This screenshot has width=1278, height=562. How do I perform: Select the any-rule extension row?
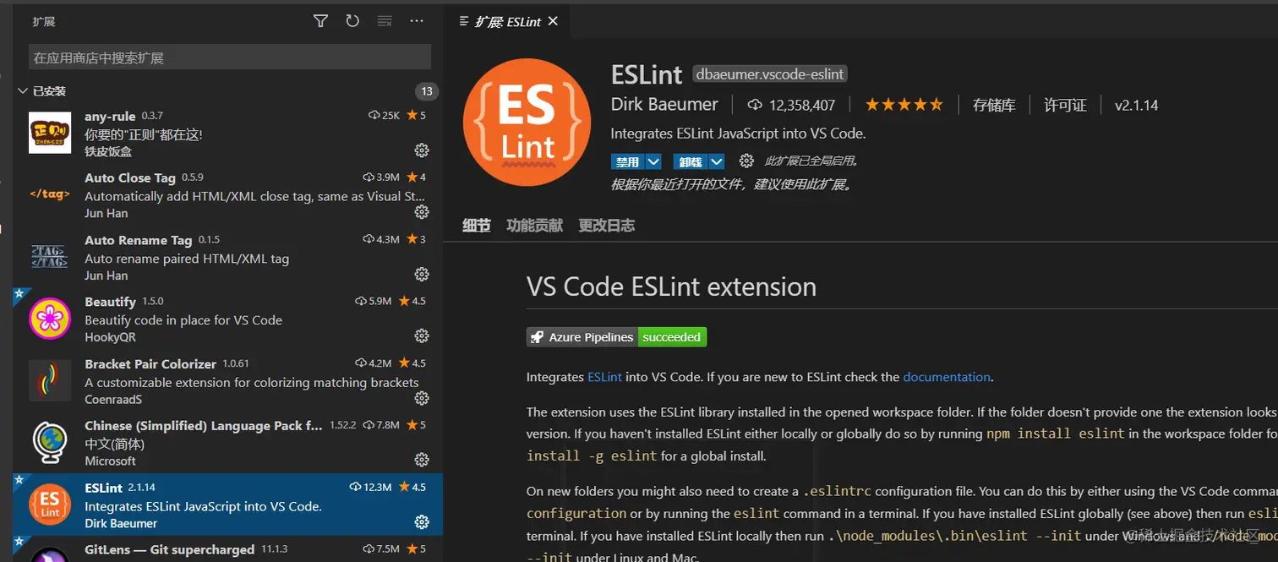[227, 133]
